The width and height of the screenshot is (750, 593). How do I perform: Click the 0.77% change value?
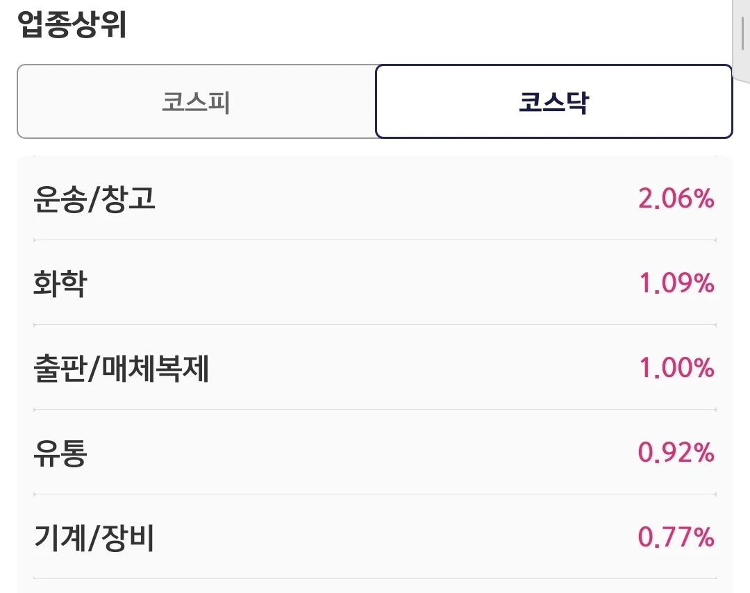tap(676, 537)
